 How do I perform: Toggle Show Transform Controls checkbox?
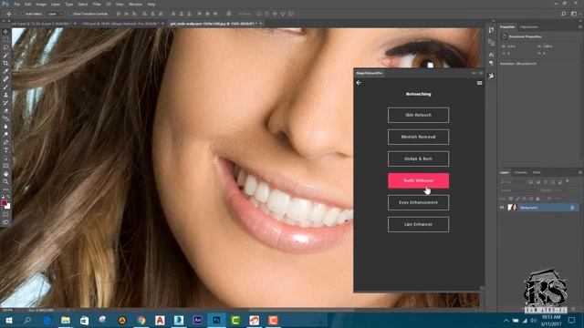click(x=70, y=14)
